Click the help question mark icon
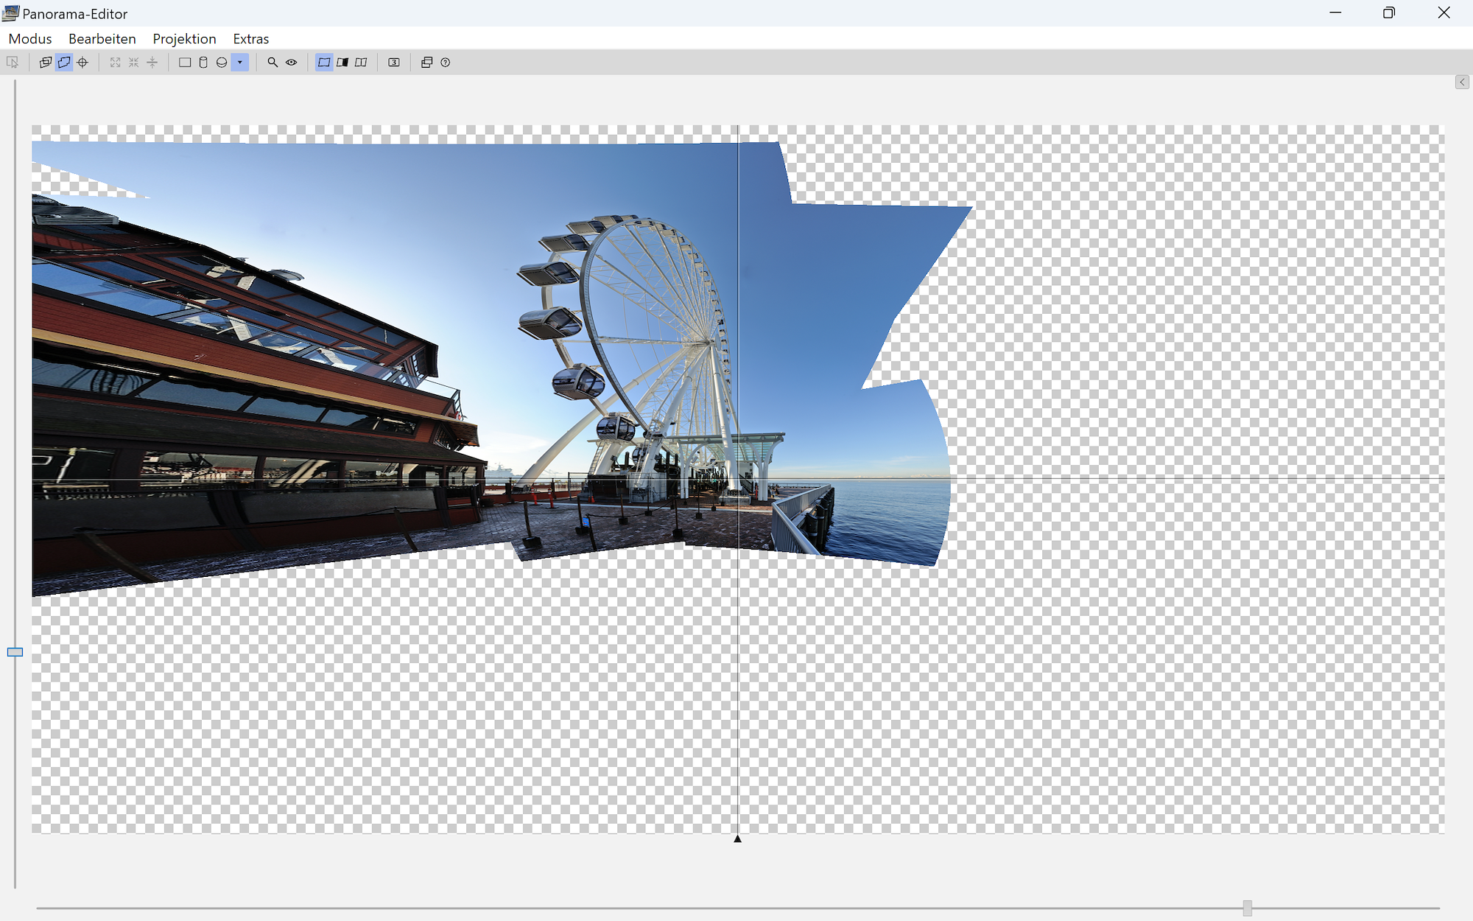Image resolution: width=1473 pixels, height=921 pixels. click(446, 63)
